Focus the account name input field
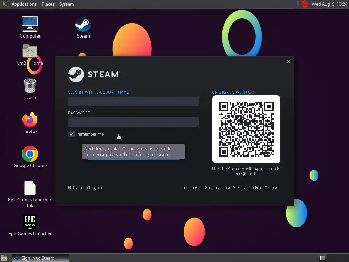This screenshot has width=349, height=262. 133,102
